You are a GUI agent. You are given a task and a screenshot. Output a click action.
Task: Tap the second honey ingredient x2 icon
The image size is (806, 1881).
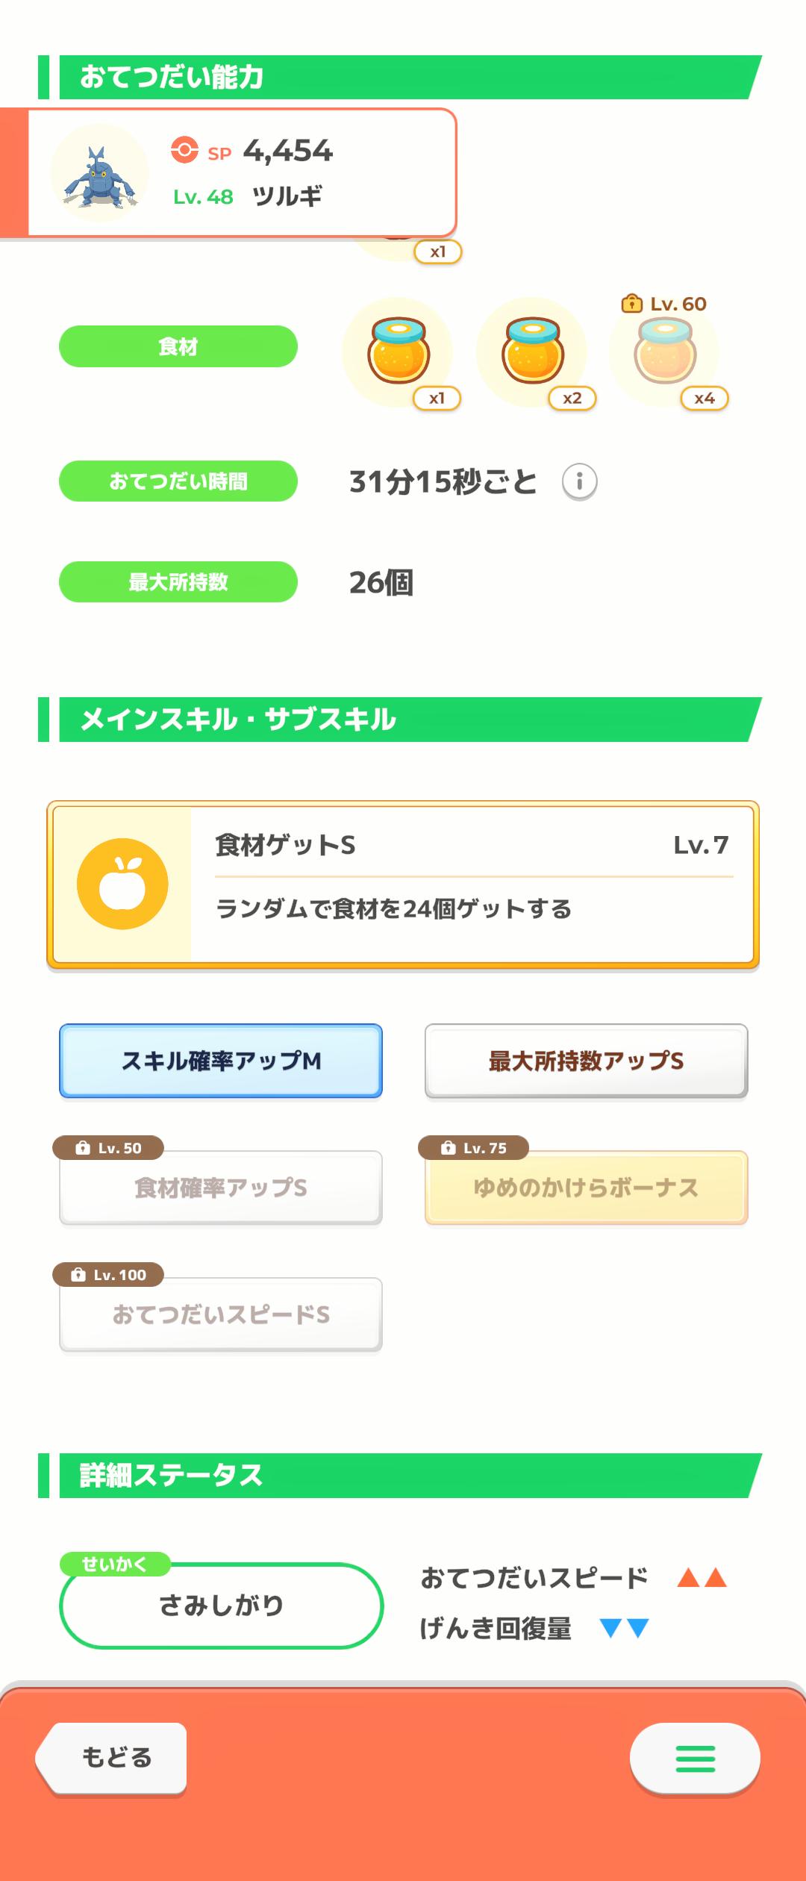point(532,352)
